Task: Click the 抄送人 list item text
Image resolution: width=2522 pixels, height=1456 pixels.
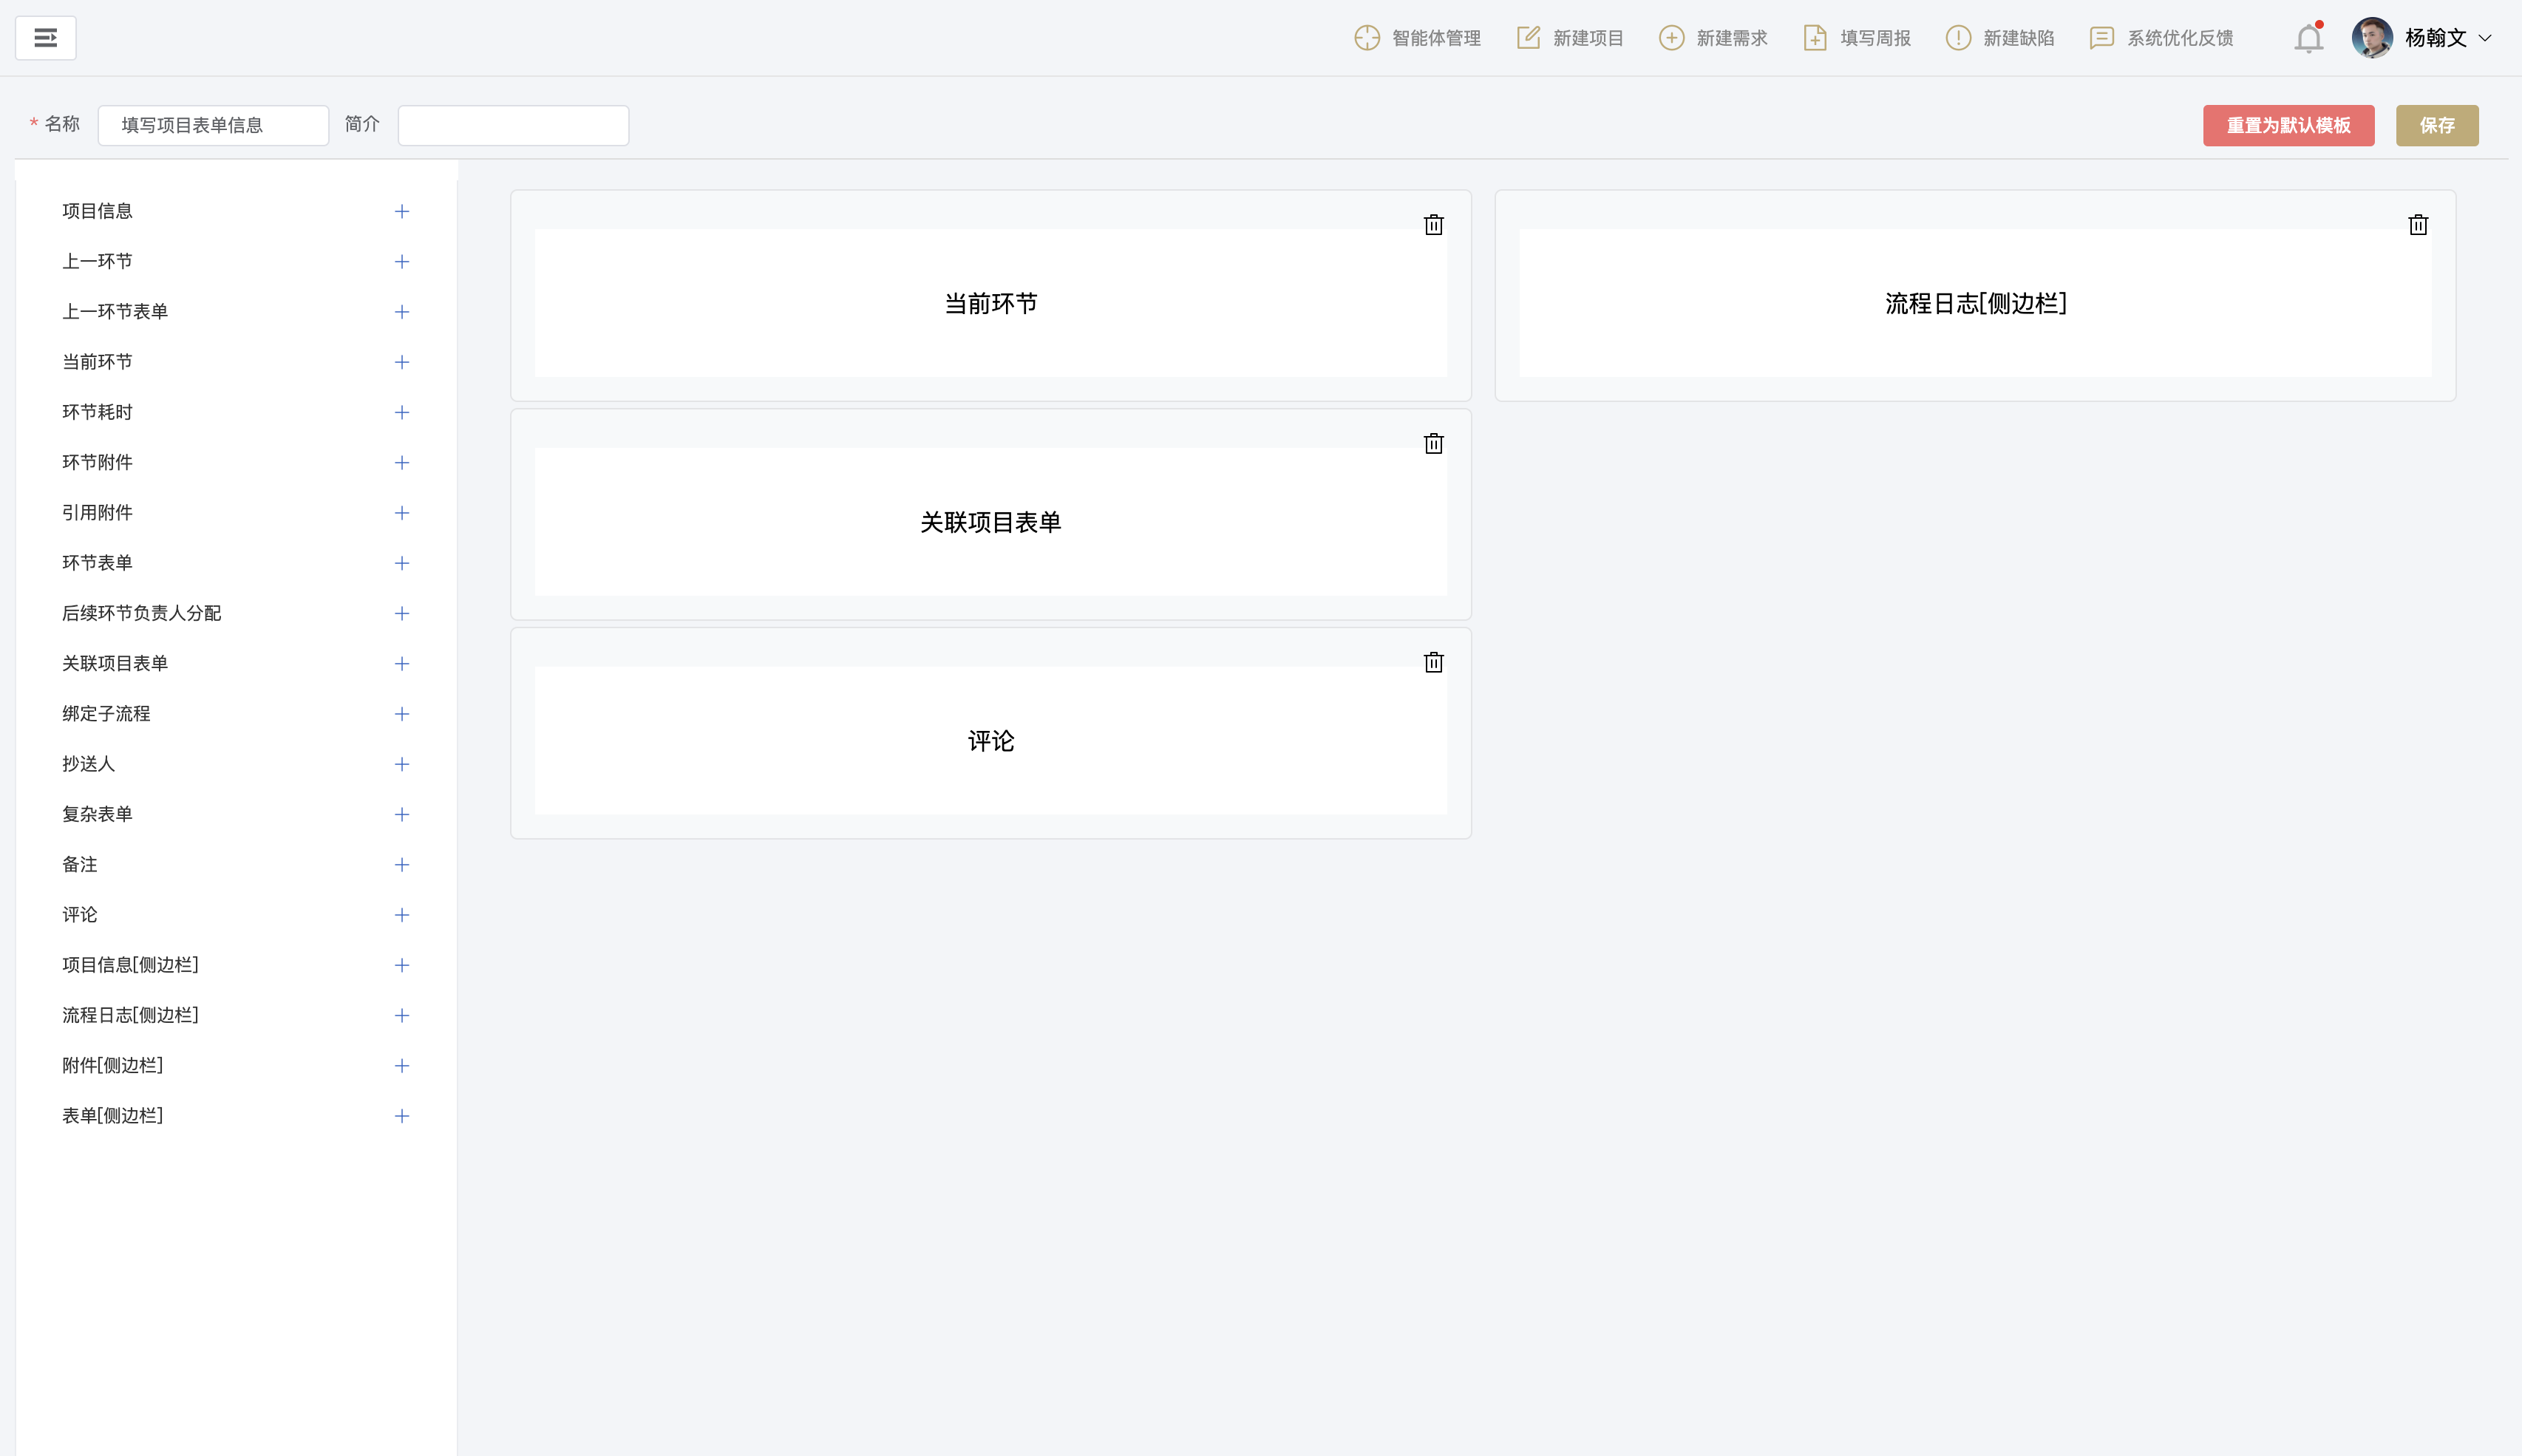Action: pyautogui.click(x=88, y=764)
